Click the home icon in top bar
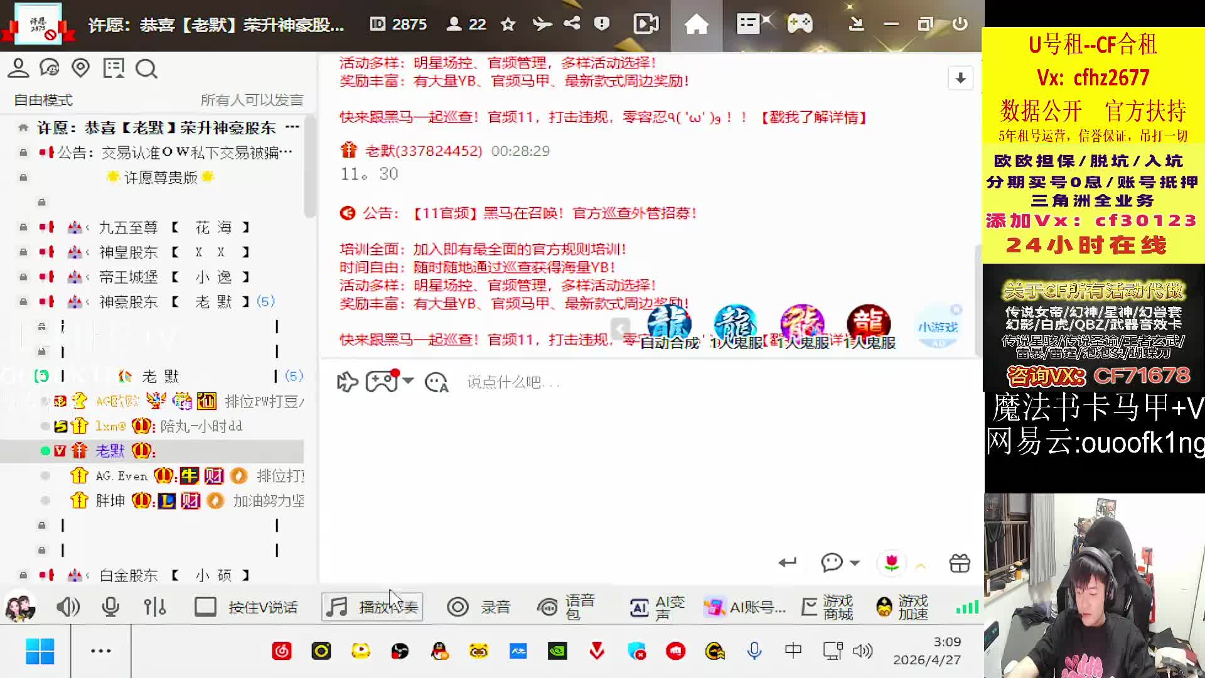 pyautogui.click(x=696, y=24)
